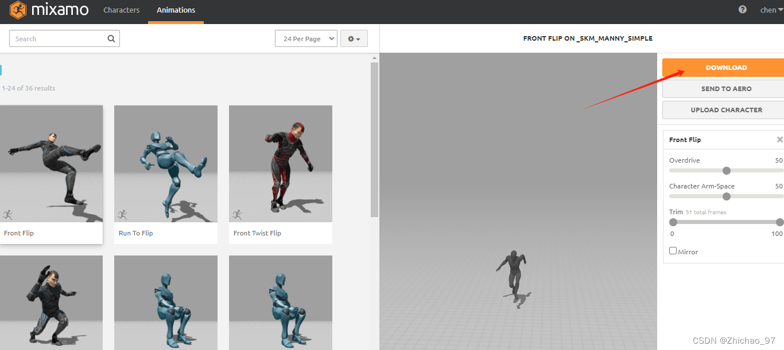Click the Overdrive slider handle
Screen dimensions: 784x350
tap(727, 171)
